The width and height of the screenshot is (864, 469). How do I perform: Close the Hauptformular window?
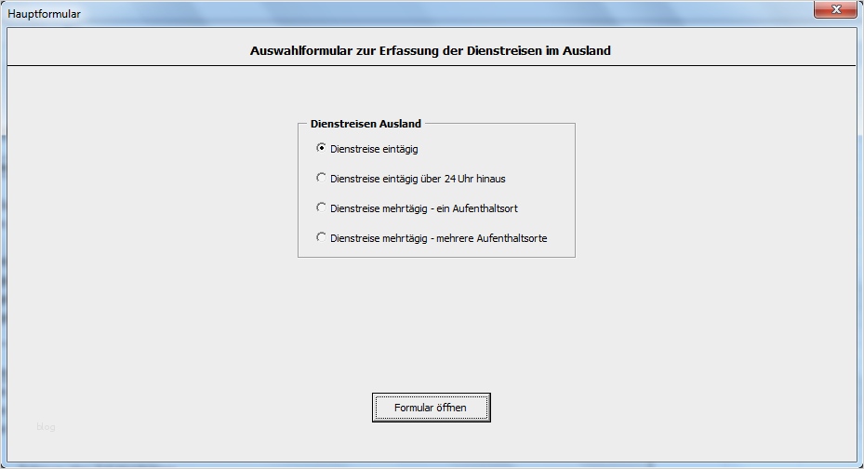[835, 9]
